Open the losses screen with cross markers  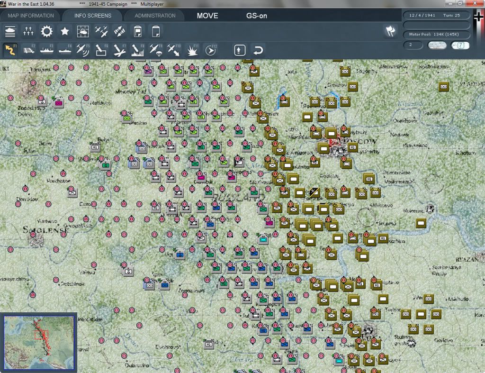click(28, 32)
